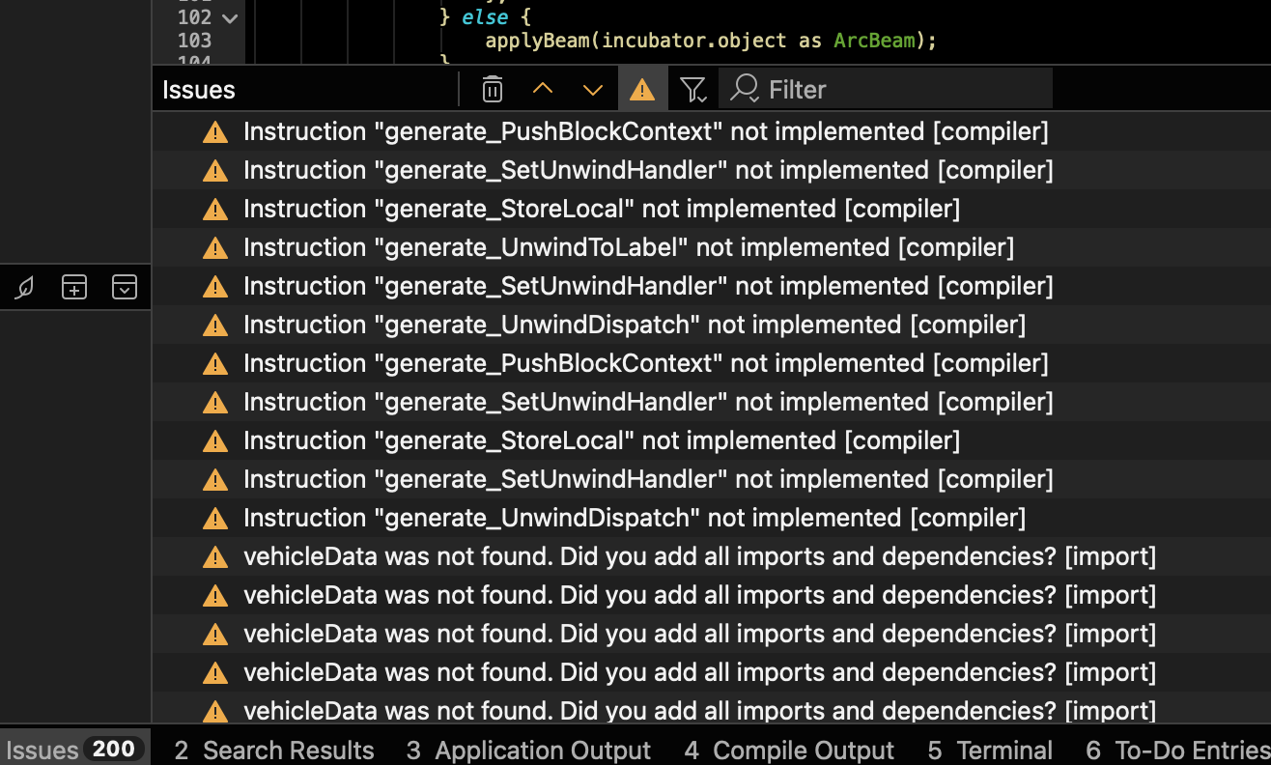This screenshot has height=765, width=1271.
Task: Switch to the Terminal pane
Action: coord(990,751)
